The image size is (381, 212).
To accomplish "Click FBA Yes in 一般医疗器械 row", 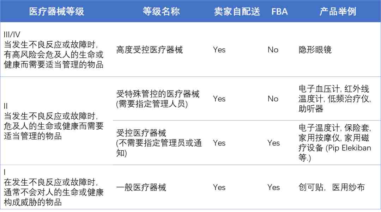I will (x=274, y=187).
